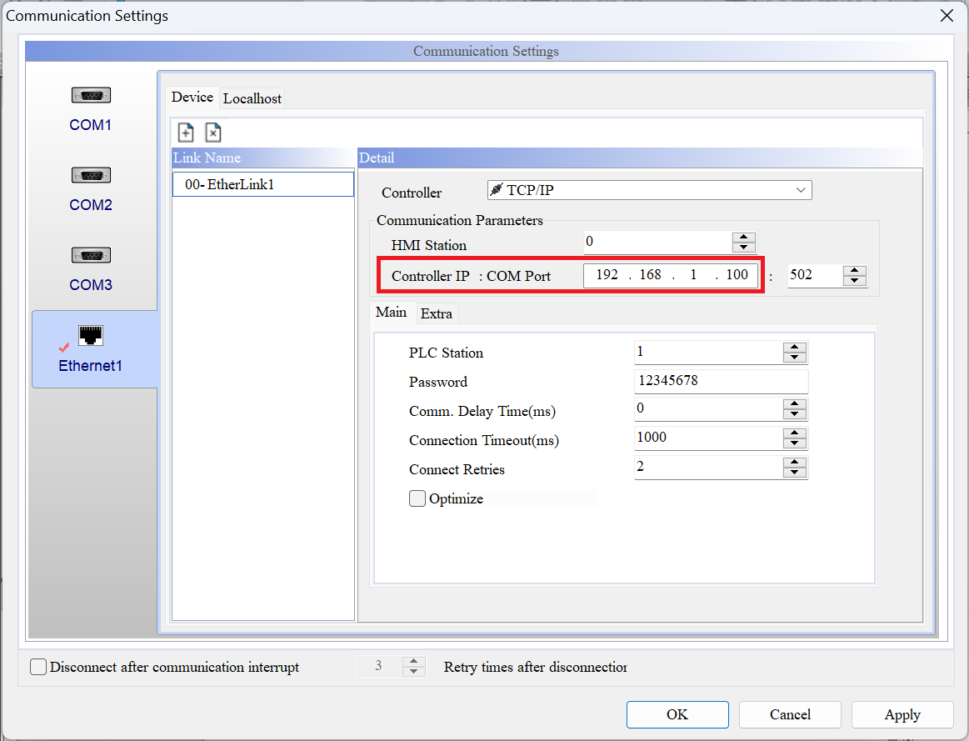Viewport: 969px width, 741px height.
Task: Increase the HMI Station value
Action: pyautogui.click(x=743, y=238)
